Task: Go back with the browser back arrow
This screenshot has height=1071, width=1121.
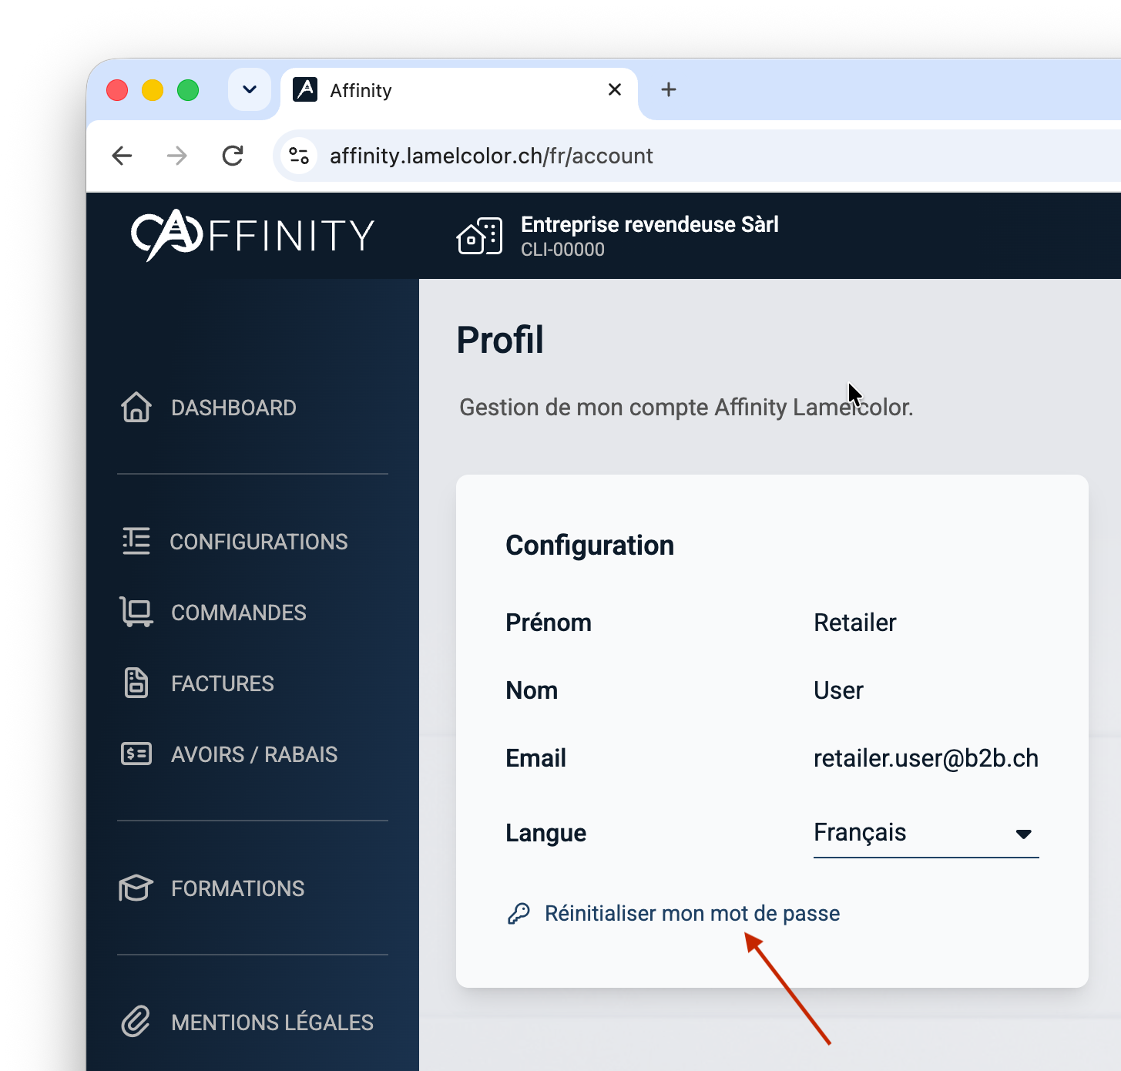Action: click(x=122, y=156)
